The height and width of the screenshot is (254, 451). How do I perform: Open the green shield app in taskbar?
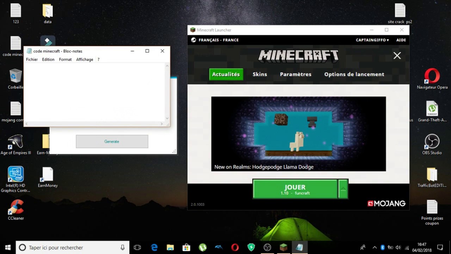click(251, 248)
